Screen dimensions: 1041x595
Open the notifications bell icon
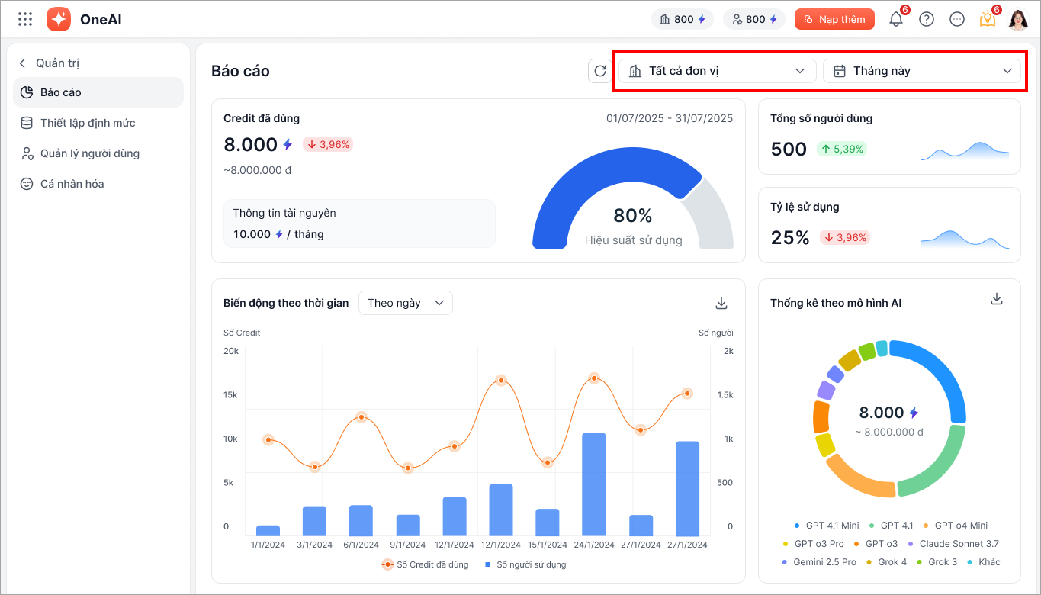[x=895, y=20]
